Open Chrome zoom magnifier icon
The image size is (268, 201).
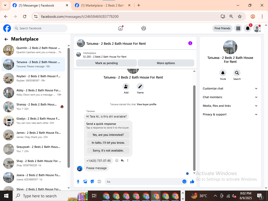231,16
